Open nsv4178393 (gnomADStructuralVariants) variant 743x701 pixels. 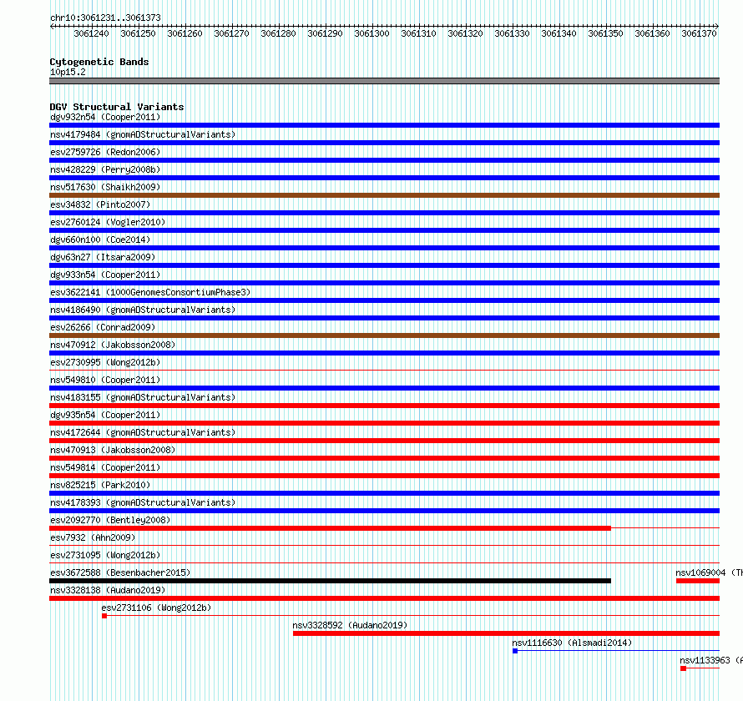[x=143, y=502]
